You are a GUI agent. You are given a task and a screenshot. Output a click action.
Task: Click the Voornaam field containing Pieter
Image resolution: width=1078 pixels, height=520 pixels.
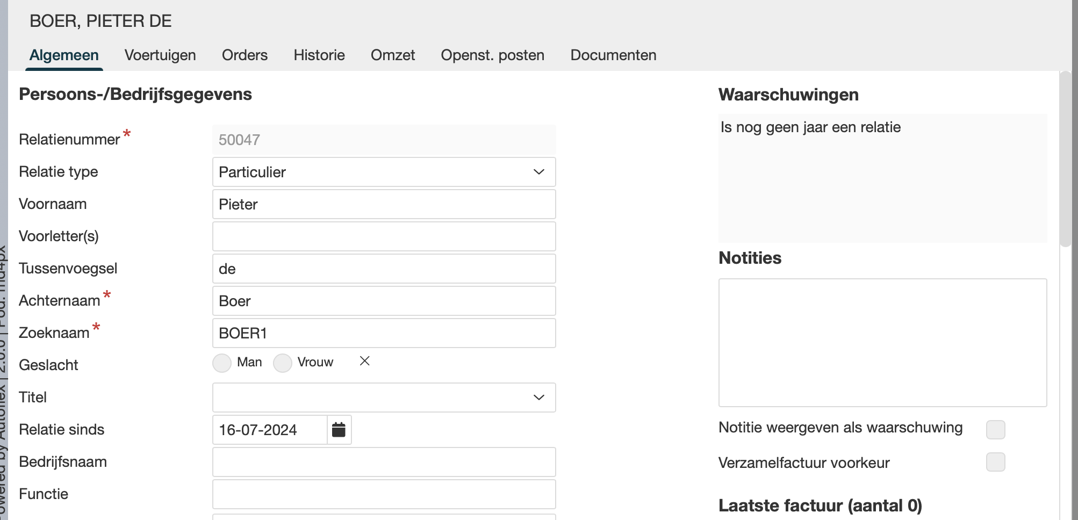pyautogui.click(x=384, y=204)
